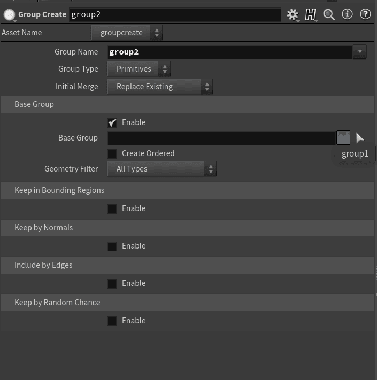Click the magnifier search parameters icon

tap(329, 14)
